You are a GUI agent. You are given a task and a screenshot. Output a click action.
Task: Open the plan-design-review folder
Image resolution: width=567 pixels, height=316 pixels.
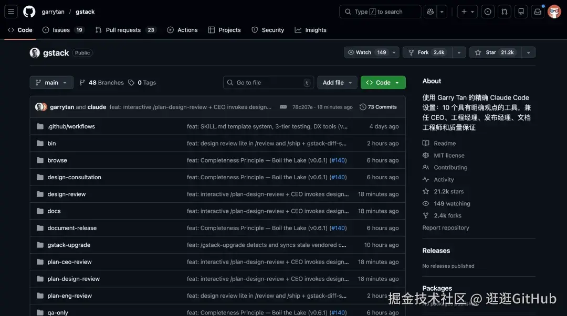point(73,279)
